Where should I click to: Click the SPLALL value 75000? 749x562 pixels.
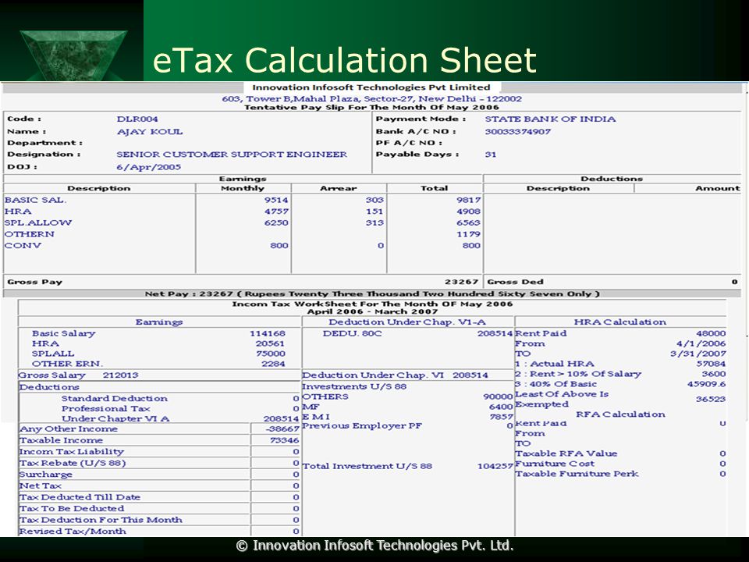(271, 354)
